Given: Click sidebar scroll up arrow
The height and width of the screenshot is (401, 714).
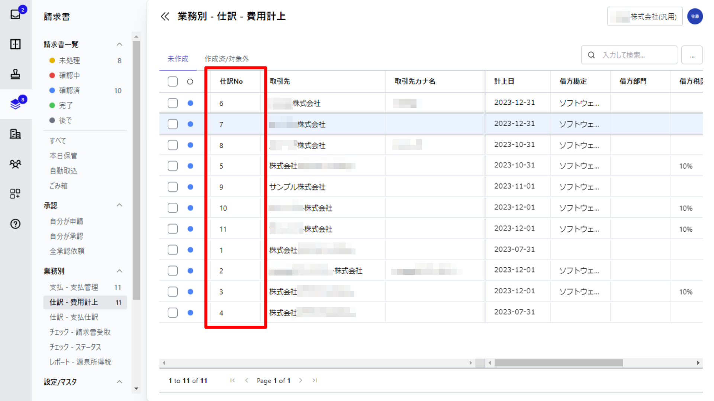Looking at the screenshot, I should tap(136, 36).
